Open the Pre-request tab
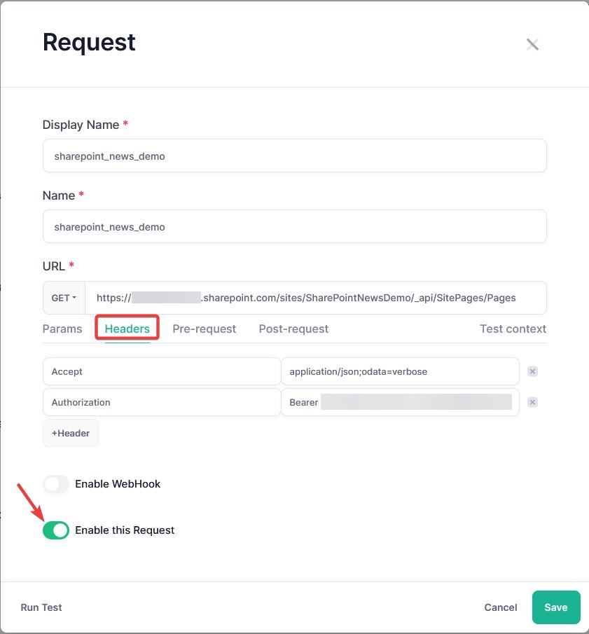 pyautogui.click(x=204, y=329)
